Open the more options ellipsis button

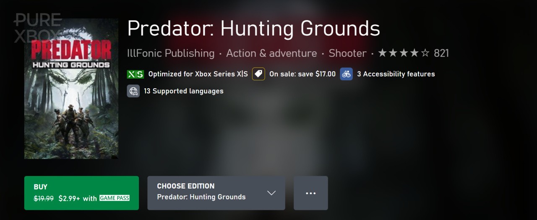click(310, 193)
